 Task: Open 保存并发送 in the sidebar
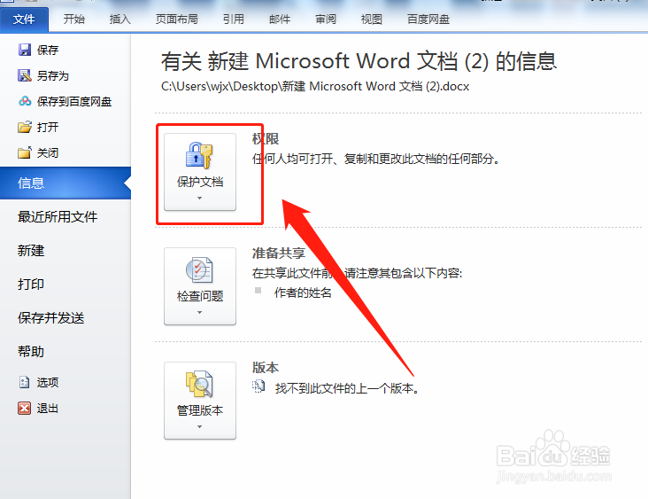click(x=50, y=318)
